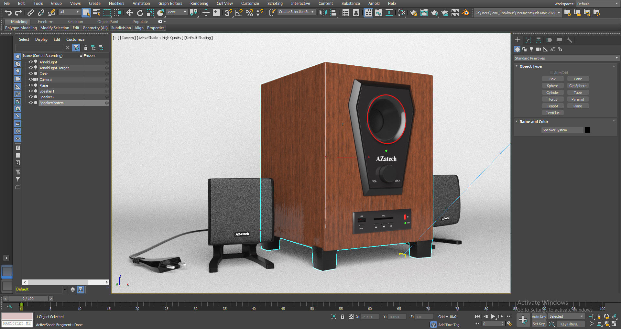
Task: Hide the Plane object
Action: coord(31,85)
